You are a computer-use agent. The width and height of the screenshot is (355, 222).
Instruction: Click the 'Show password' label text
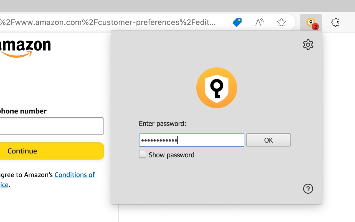click(171, 155)
